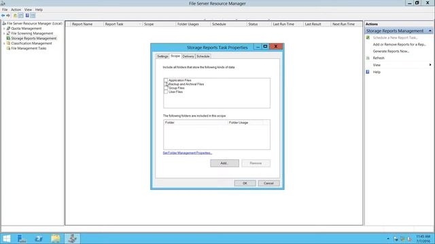Click the Storage Reports Management node icon

click(8, 39)
